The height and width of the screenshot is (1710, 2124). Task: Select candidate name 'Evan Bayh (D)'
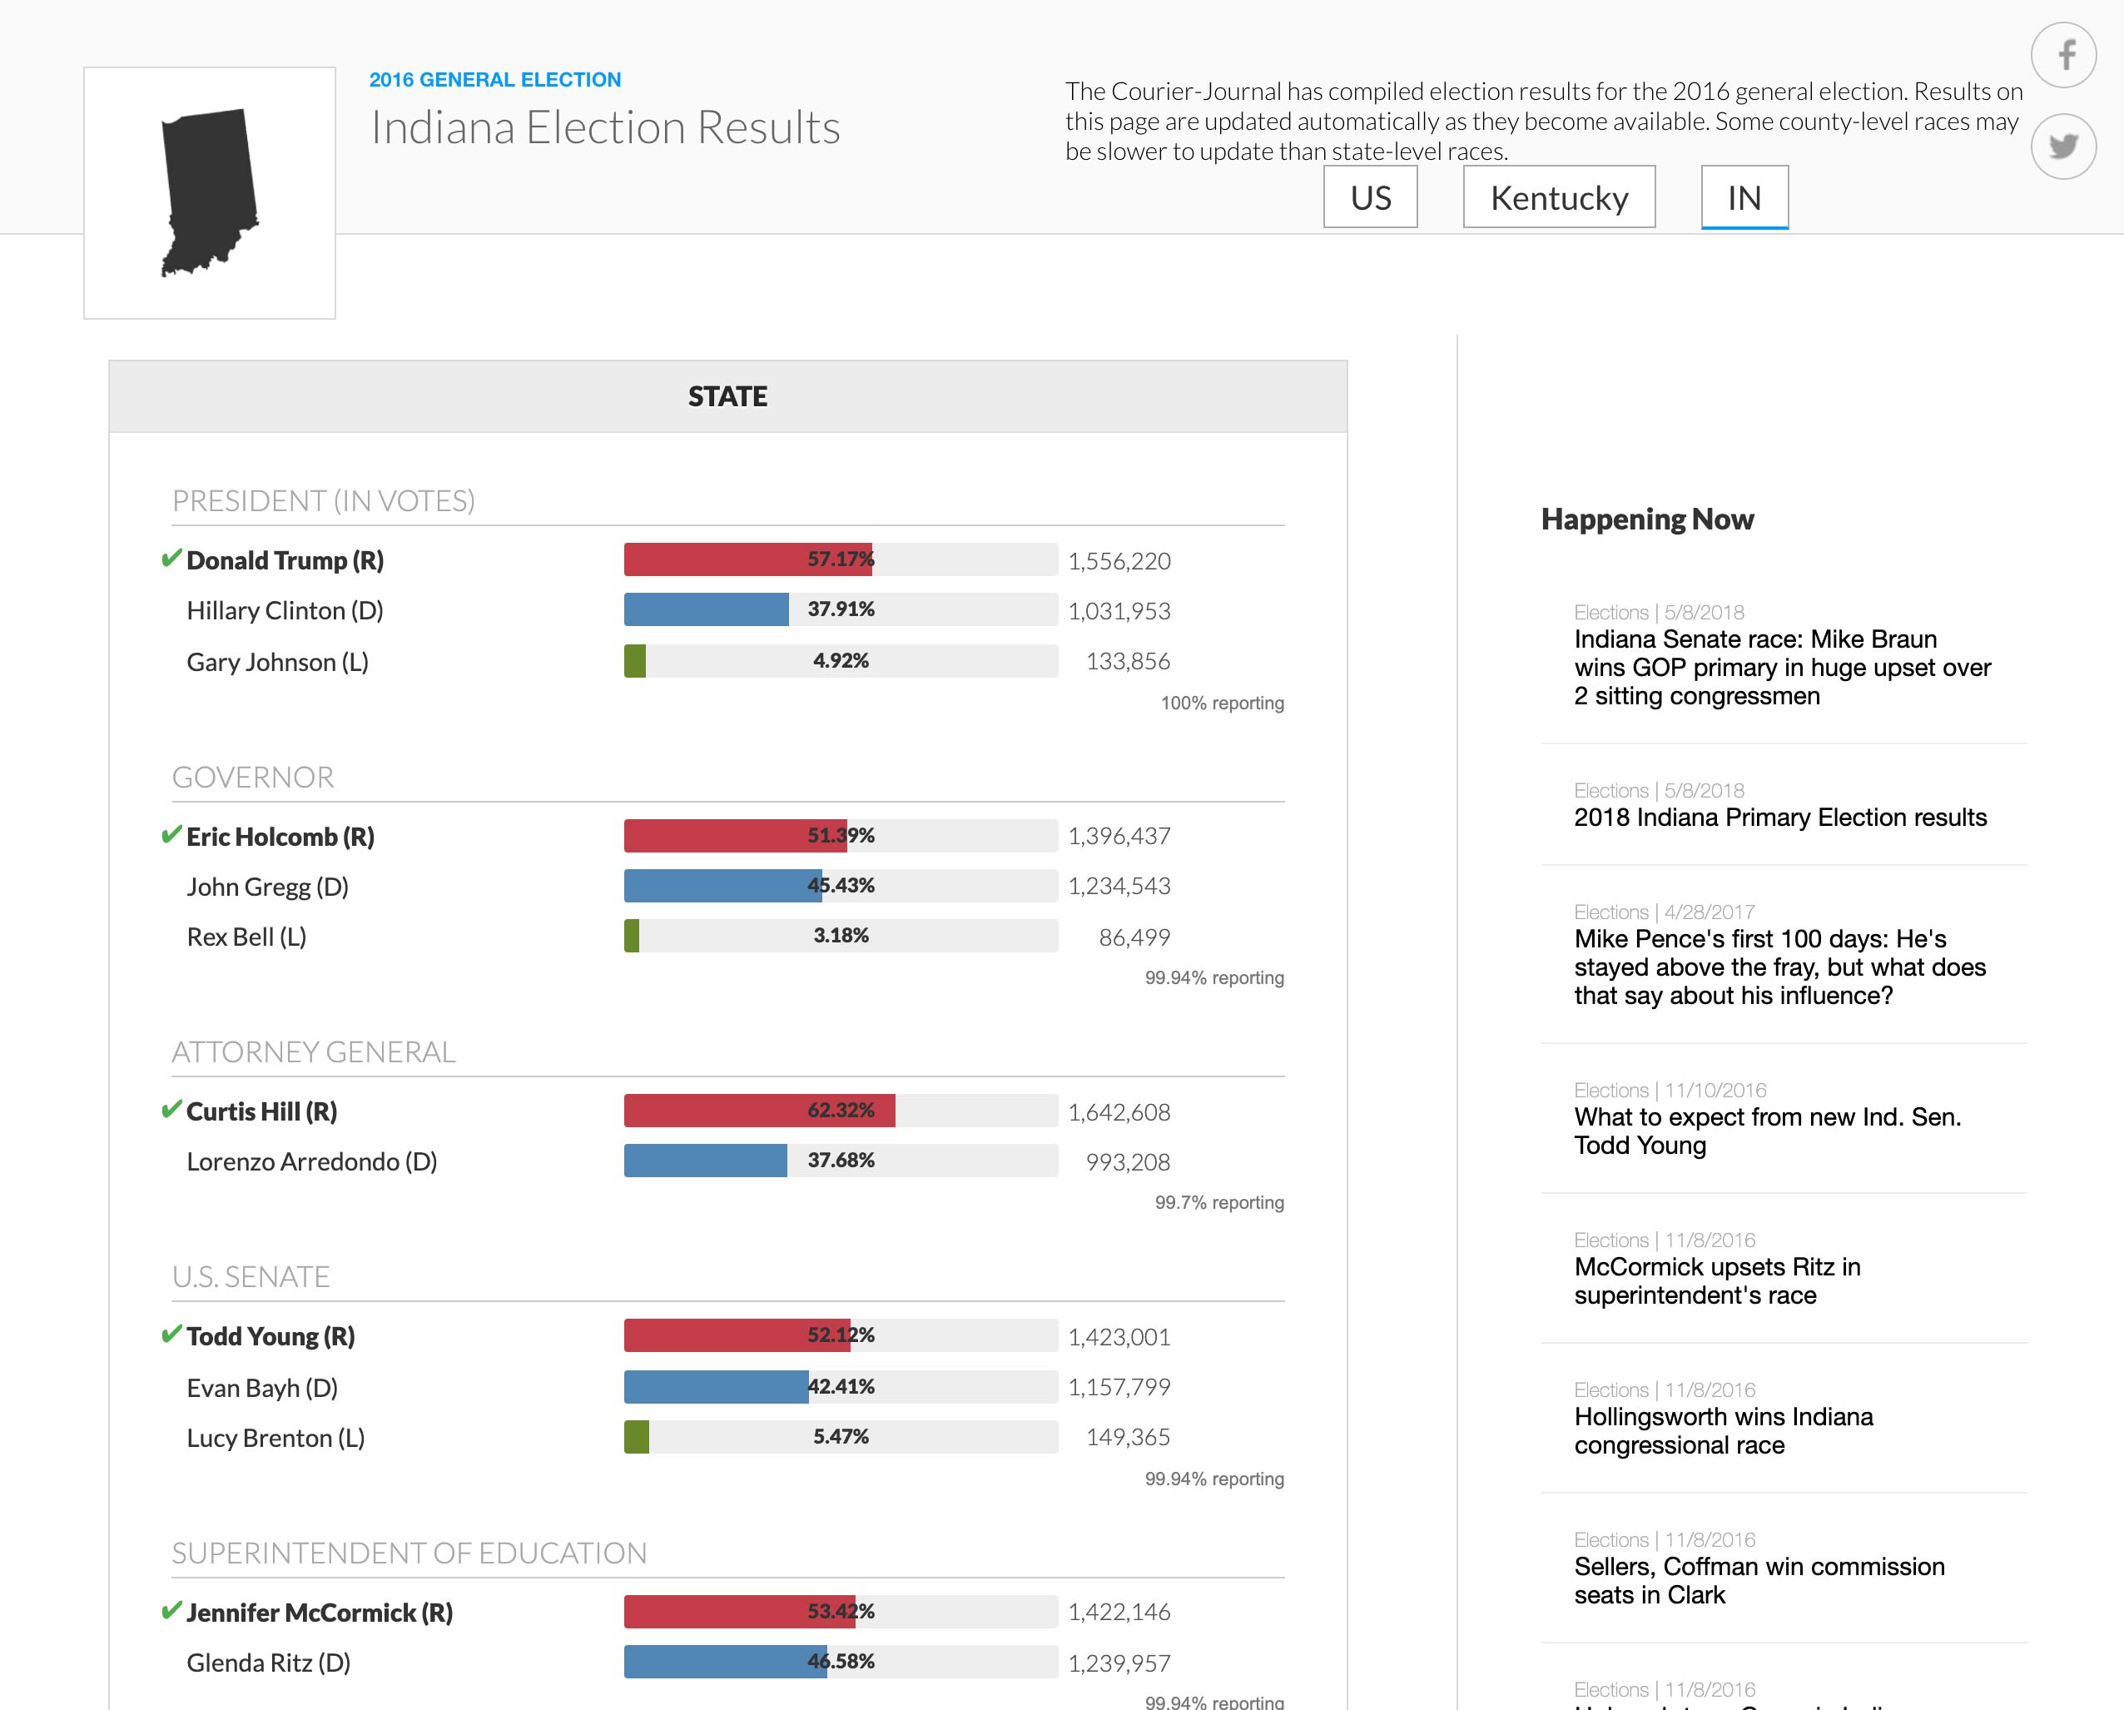(x=262, y=1388)
